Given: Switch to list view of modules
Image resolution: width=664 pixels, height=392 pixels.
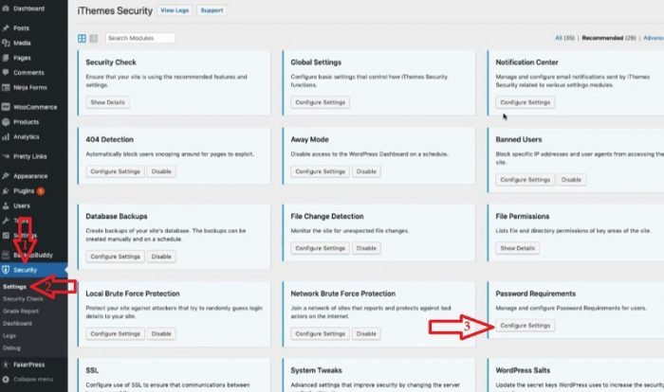Looking at the screenshot, I should (94, 39).
